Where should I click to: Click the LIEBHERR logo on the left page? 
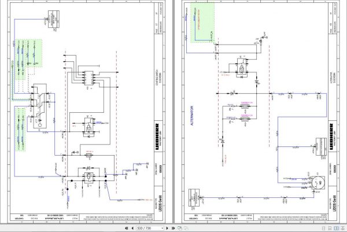[157, 137]
